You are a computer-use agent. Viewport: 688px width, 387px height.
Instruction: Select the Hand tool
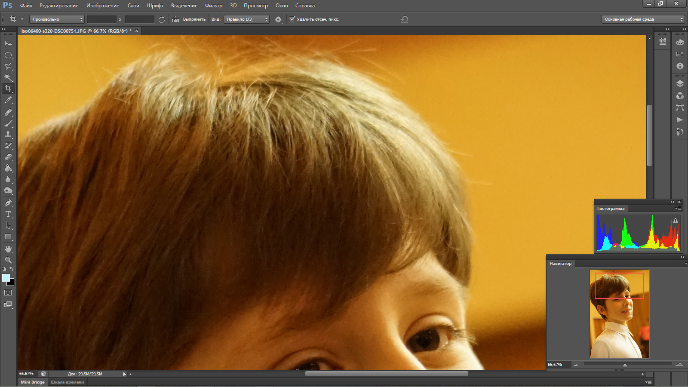(8, 249)
